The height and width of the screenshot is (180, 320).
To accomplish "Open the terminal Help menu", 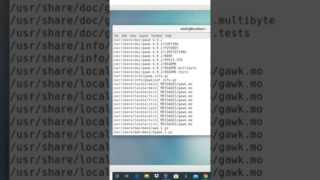I will click(x=168, y=36).
